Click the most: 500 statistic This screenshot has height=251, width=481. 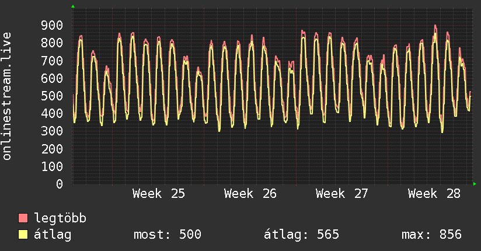168,235
